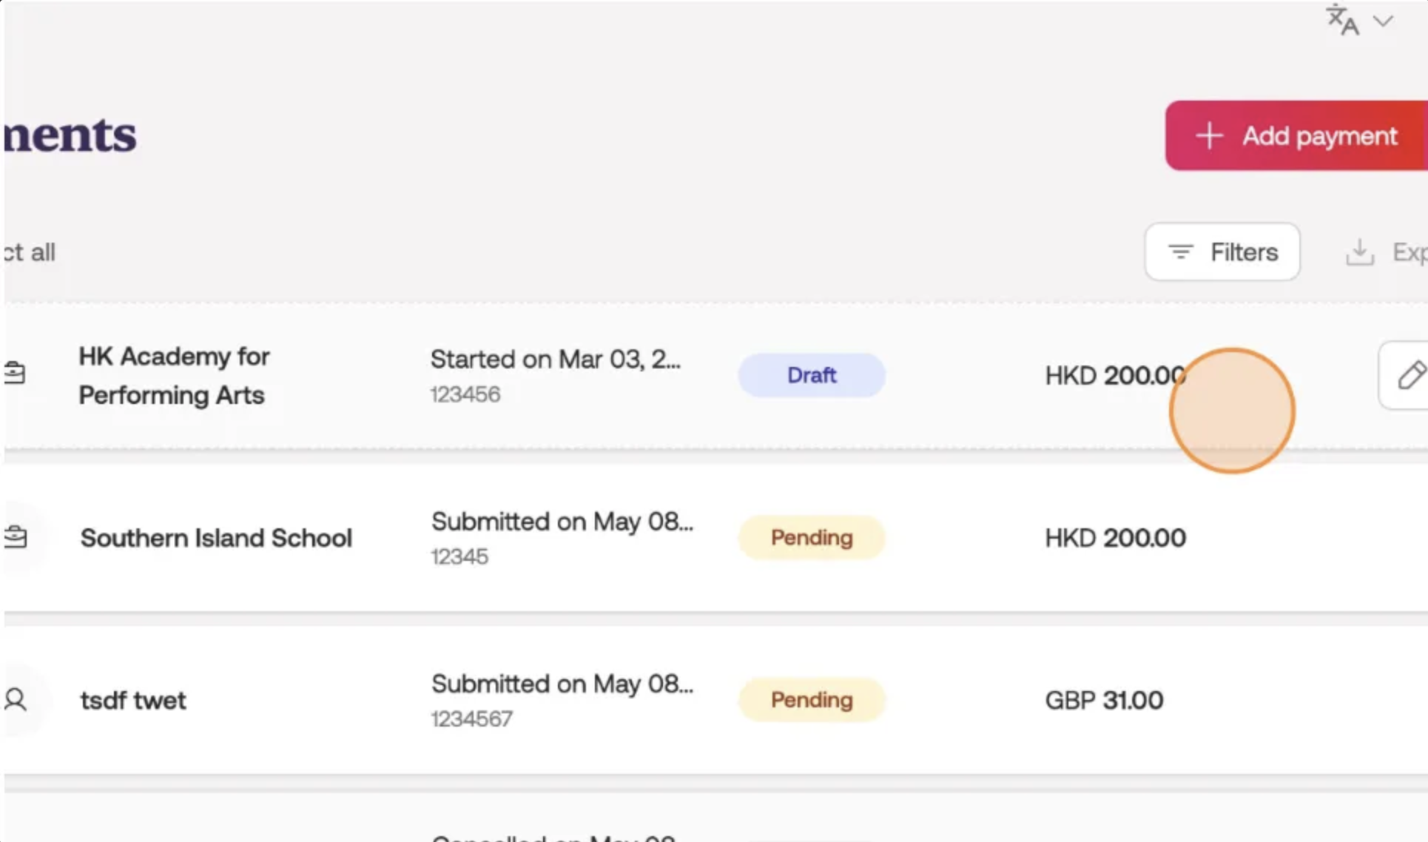Click the export download icon
This screenshot has width=1428, height=842.
coord(1359,252)
